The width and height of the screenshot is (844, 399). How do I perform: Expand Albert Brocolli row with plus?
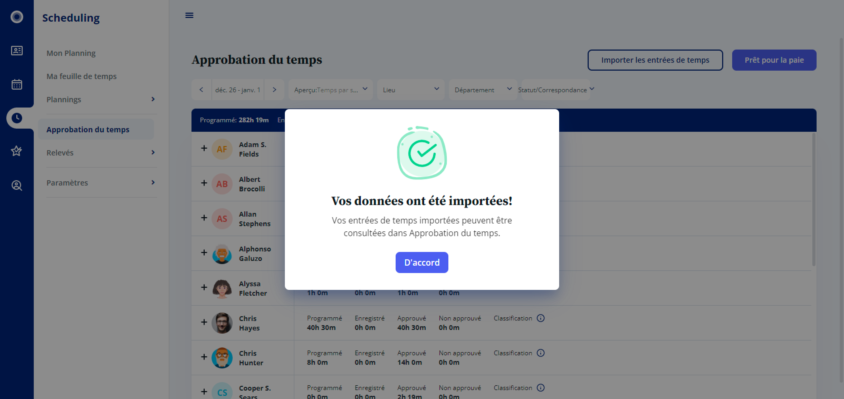coord(204,183)
